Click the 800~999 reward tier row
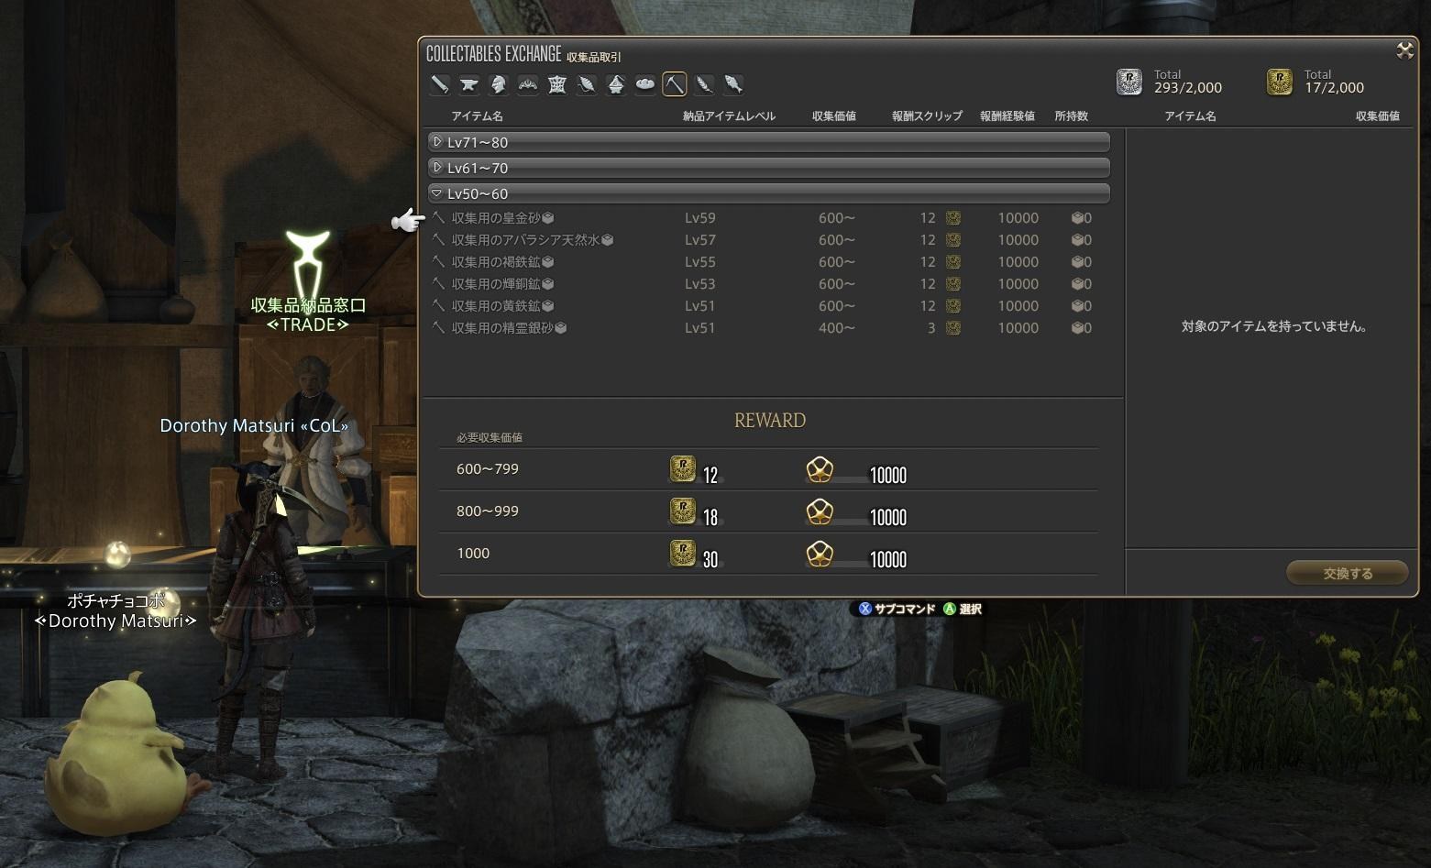1431x868 pixels. tap(768, 511)
